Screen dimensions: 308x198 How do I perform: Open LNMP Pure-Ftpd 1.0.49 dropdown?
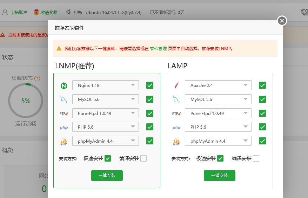106,113
